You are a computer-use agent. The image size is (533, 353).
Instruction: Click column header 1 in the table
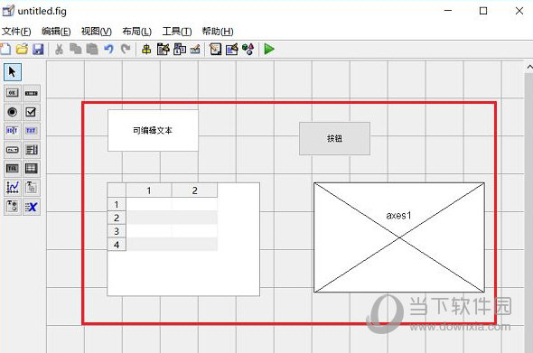(149, 190)
